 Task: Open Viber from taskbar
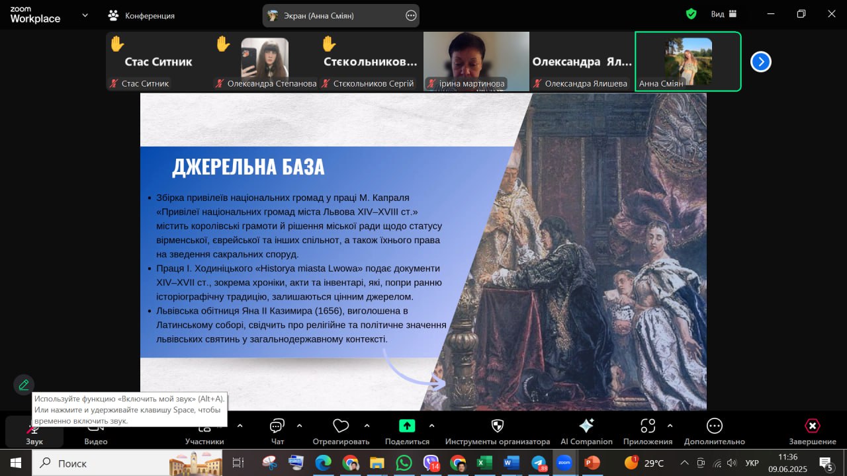(431, 463)
